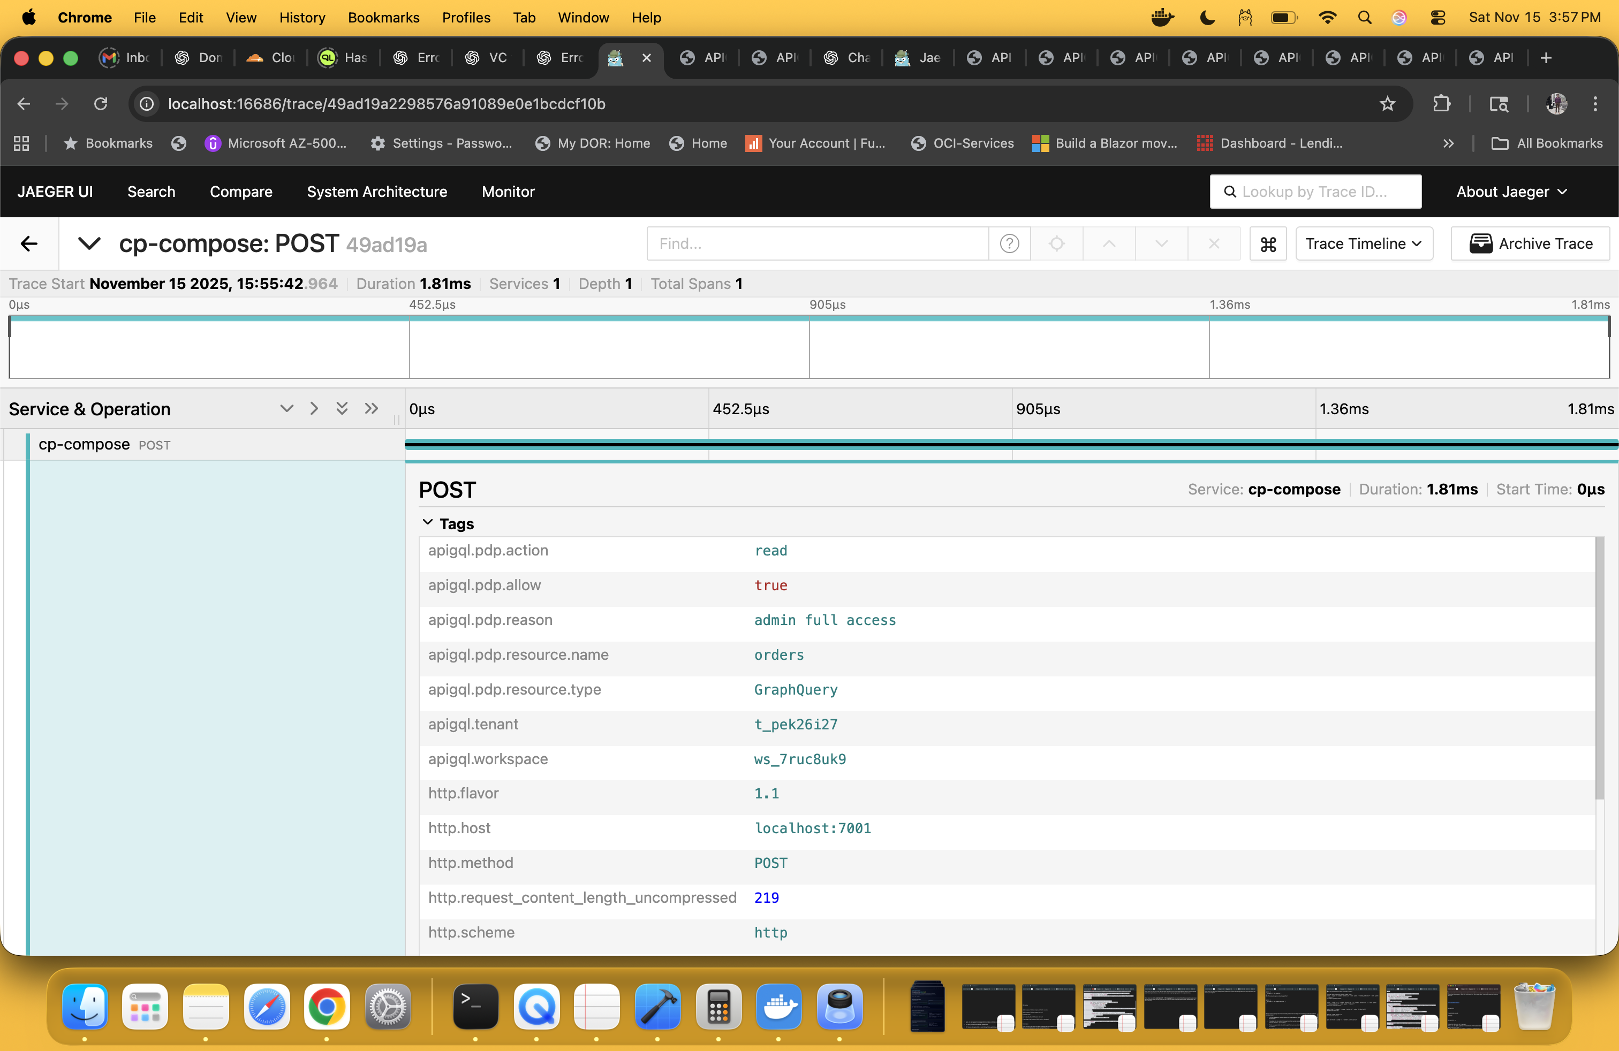
Task: Open the Monitor menu item
Action: tap(508, 192)
